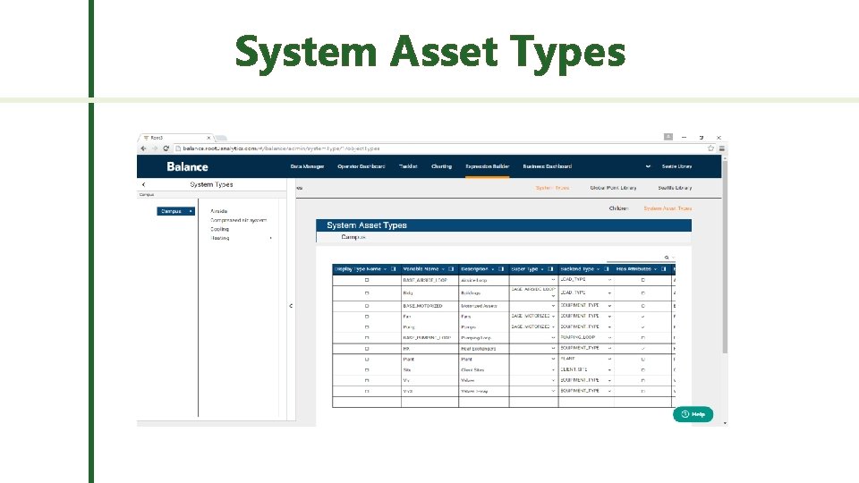The image size is (859, 483).
Task: Click the Balance logo
Action: (187, 166)
